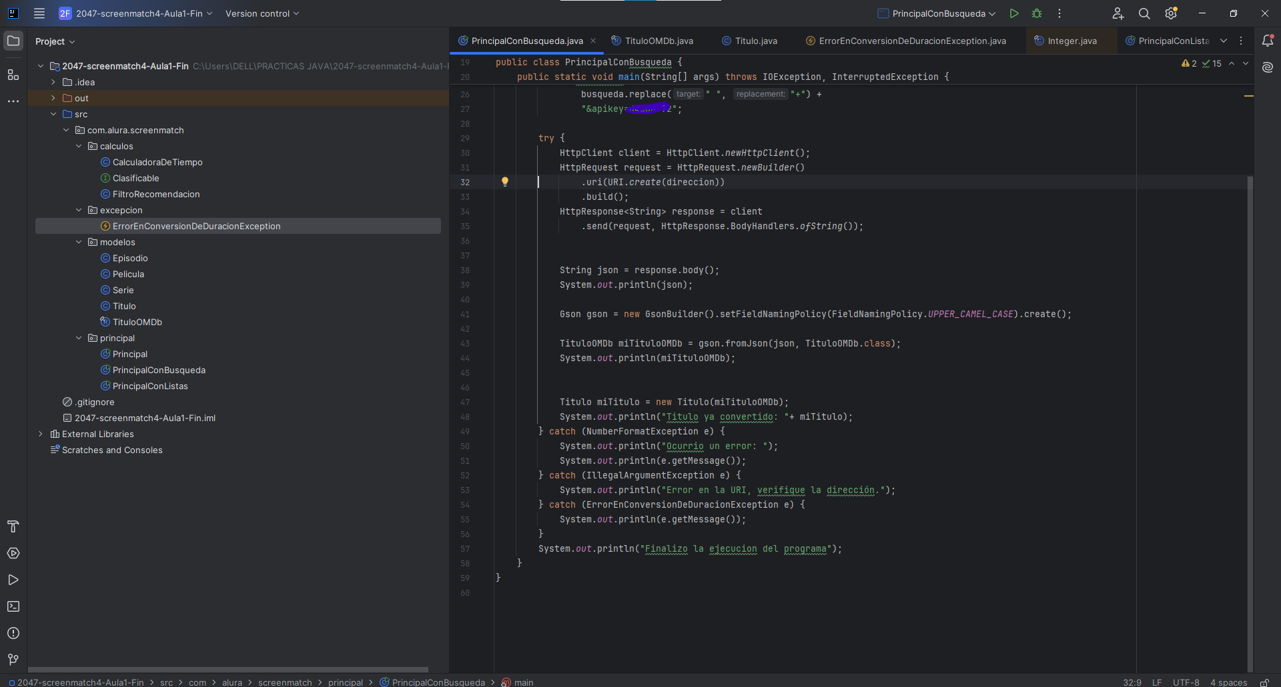Select FiltroRecomendacion class in tree
This screenshot has width=1281, height=687.
[x=156, y=194]
